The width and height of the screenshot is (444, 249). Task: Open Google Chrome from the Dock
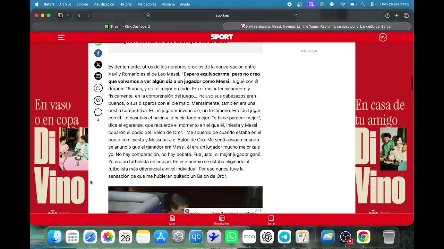tap(363, 237)
